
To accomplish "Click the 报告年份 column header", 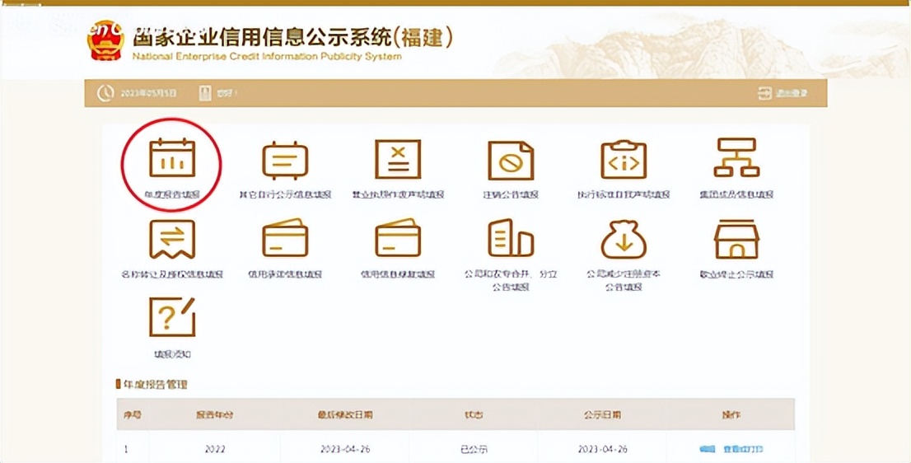I will (214, 414).
